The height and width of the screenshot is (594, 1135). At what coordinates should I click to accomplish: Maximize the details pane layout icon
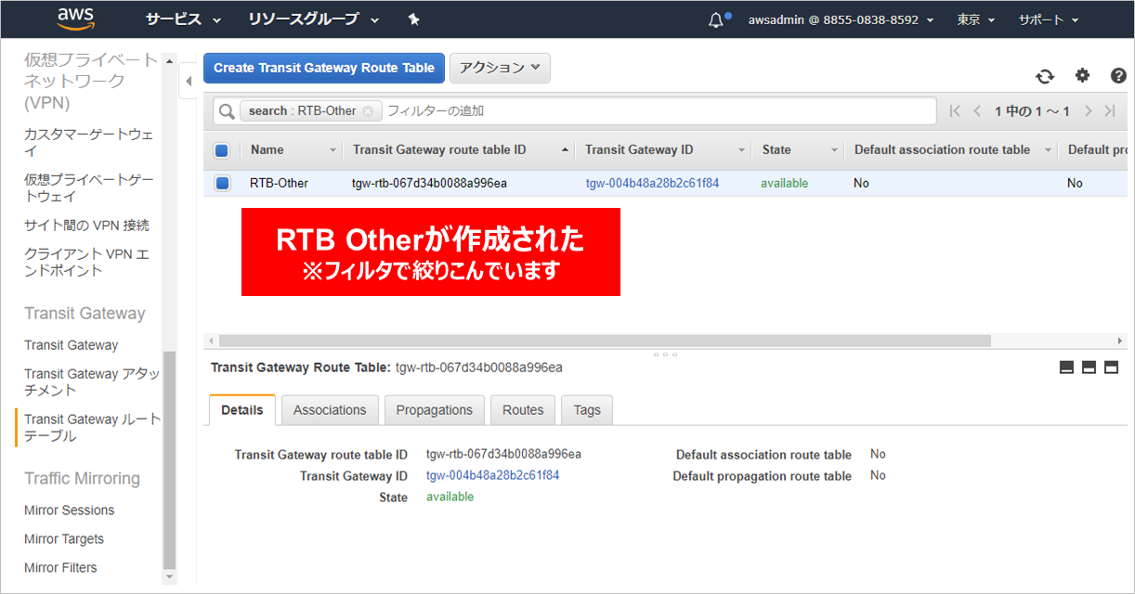1111,368
